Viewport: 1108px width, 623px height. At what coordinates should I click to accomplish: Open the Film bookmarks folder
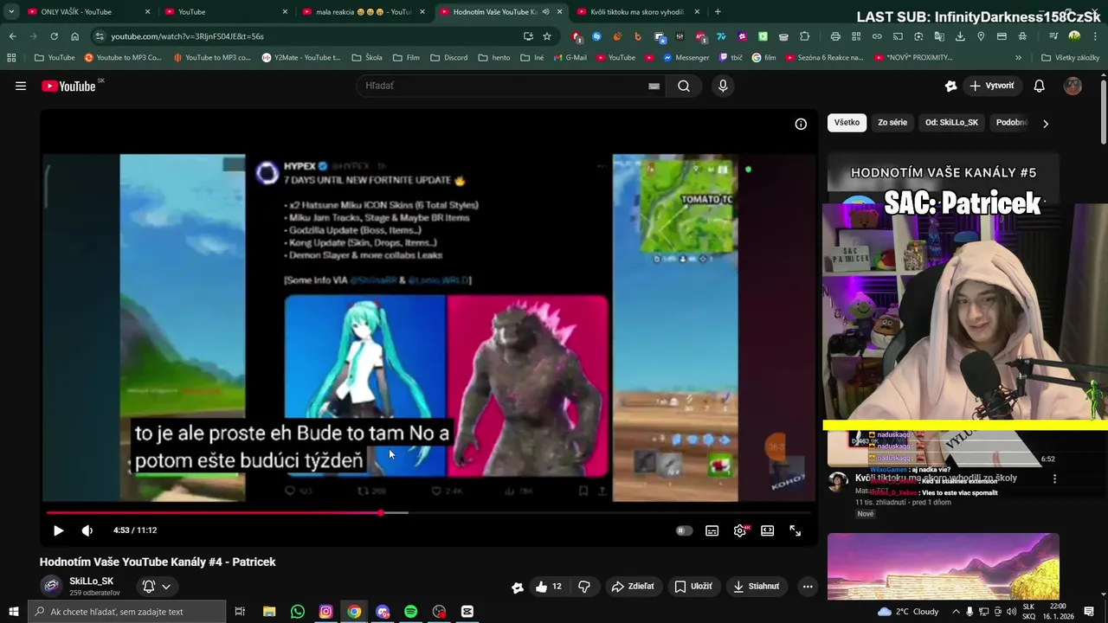(406, 57)
